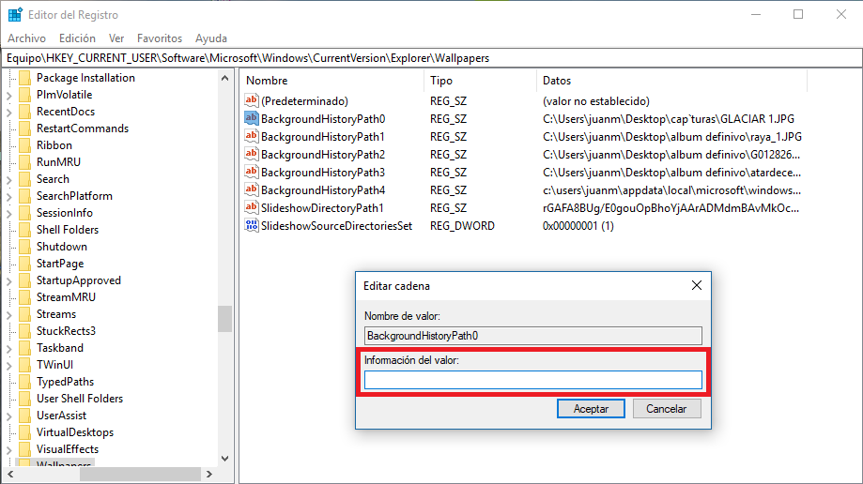Open the Ayuda menu
Screen dimensions: 863x484
210,38
